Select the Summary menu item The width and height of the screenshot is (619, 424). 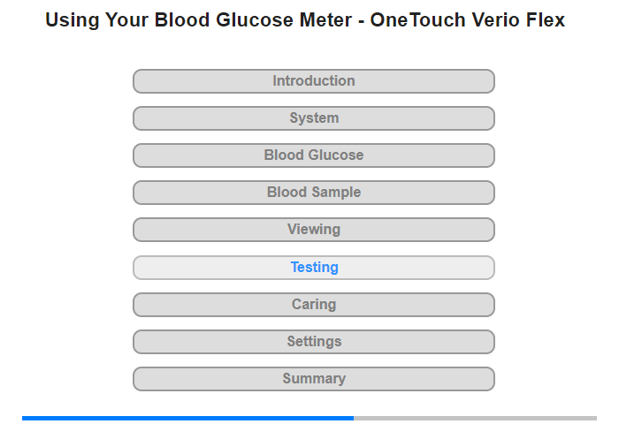coord(313,379)
